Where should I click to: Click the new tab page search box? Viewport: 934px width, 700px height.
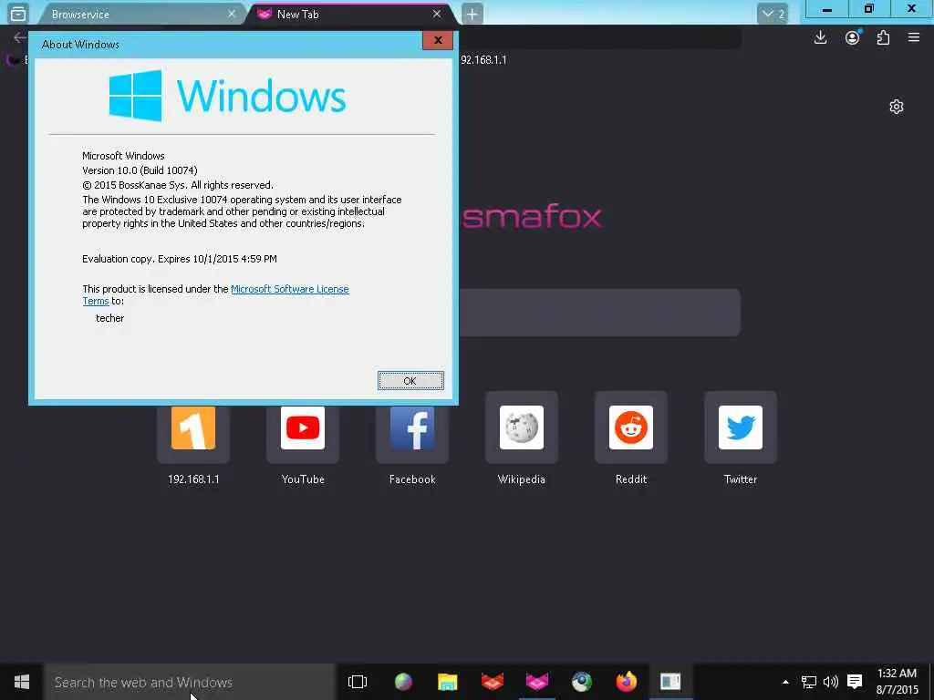(599, 313)
